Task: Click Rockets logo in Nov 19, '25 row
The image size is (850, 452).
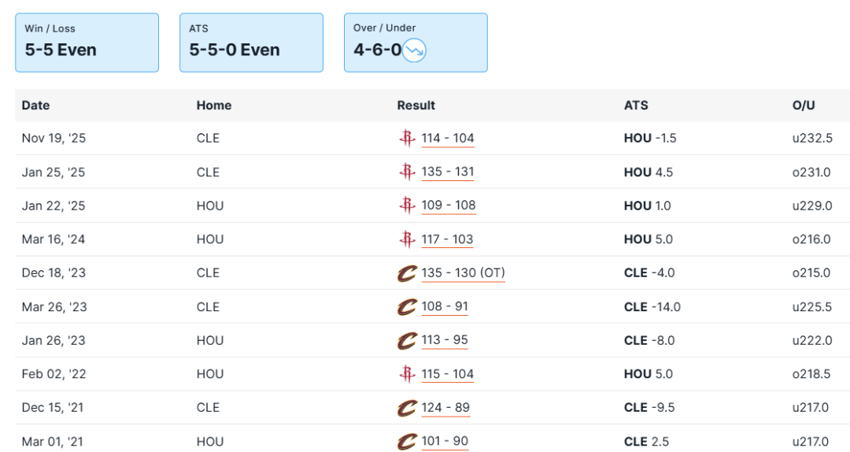Action: (x=407, y=139)
